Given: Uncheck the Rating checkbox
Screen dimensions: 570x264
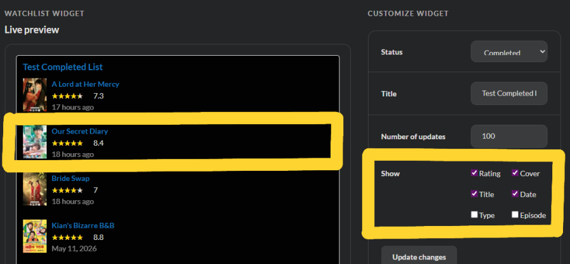Looking at the screenshot, I should (x=474, y=173).
